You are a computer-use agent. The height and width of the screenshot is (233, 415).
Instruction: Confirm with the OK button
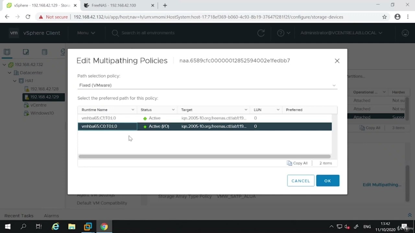coord(327,181)
